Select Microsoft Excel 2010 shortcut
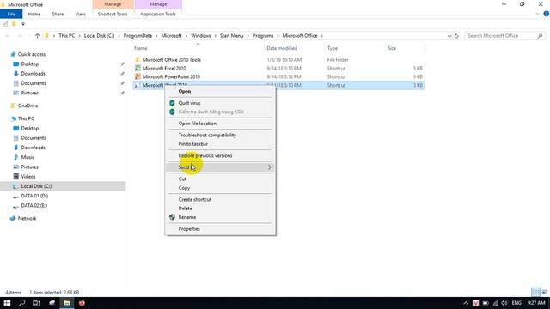The height and width of the screenshot is (309, 550). click(164, 69)
